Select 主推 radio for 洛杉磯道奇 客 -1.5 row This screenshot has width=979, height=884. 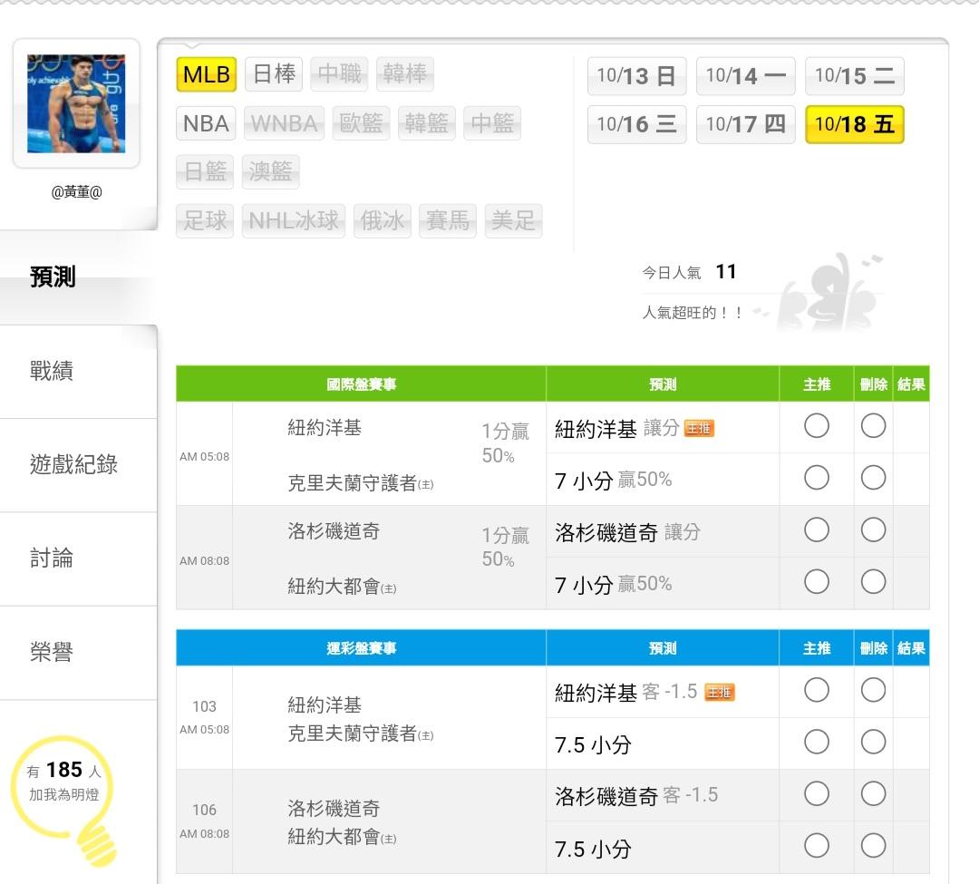pos(816,793)
